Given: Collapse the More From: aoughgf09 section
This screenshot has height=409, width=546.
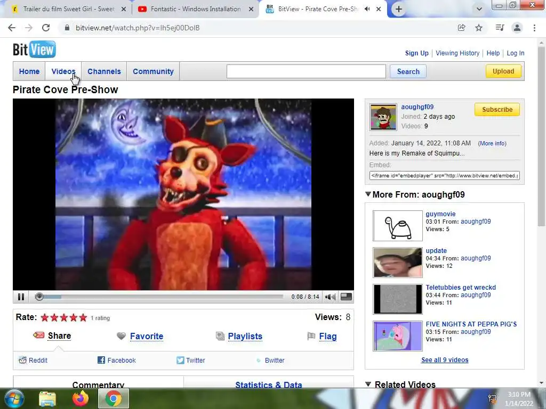Looking at the screenshot, I should [368, 194].
